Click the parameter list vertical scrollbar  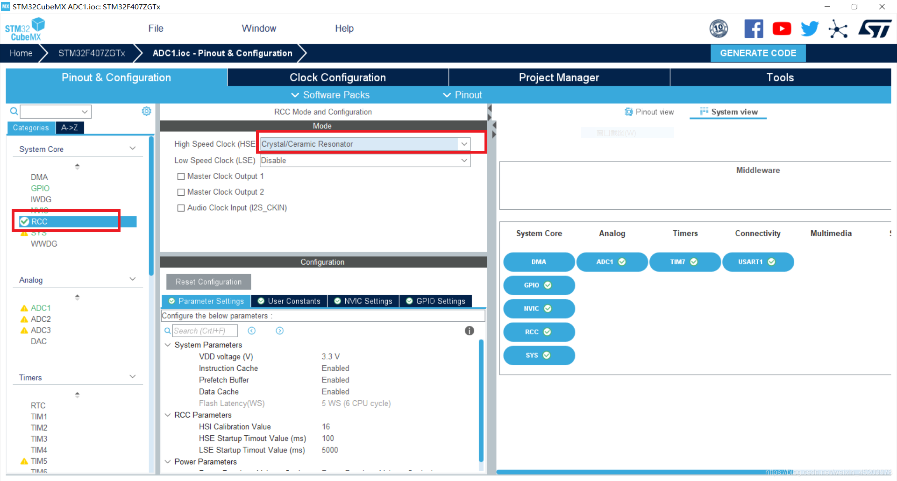[481, 401]
